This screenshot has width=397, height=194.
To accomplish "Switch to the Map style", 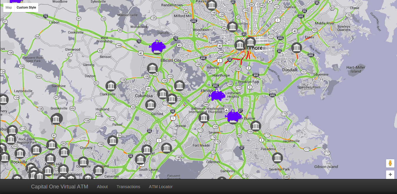I will [x=9, y=7].
